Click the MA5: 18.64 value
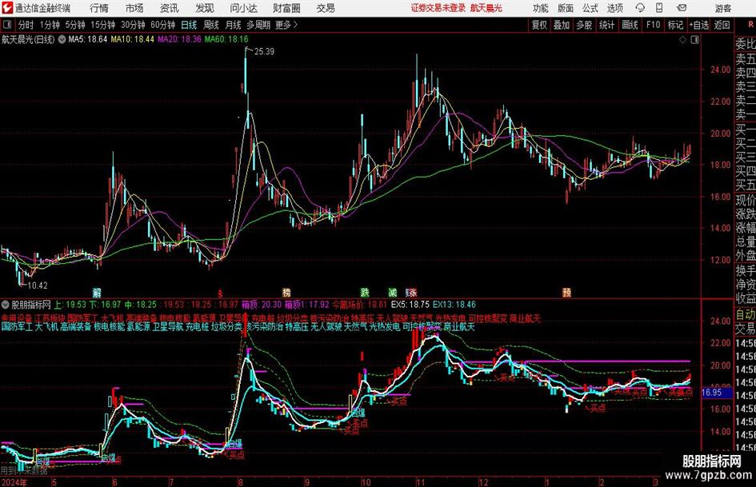The width and height of the screenshot is (756, 487). (x=87, y=39)
